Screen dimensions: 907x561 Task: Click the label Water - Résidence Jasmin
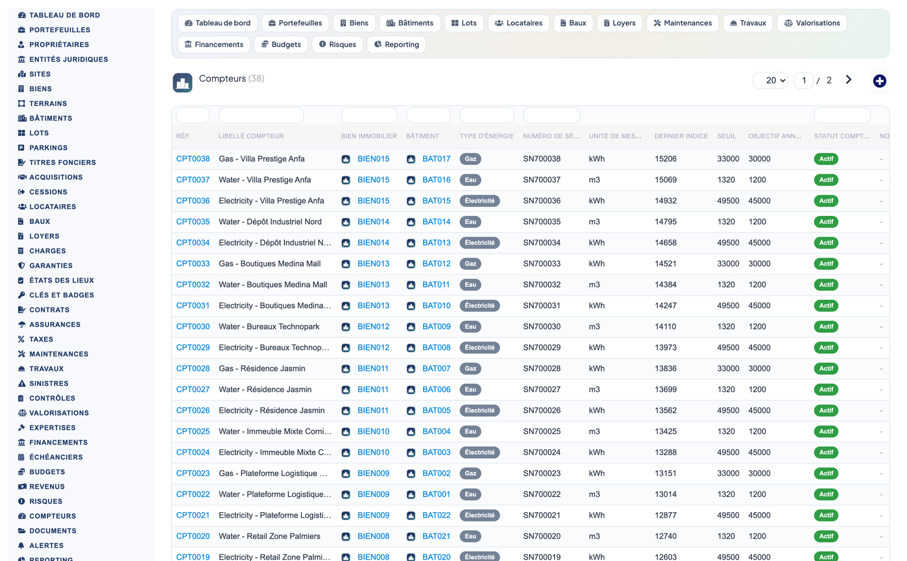[265, 390]
